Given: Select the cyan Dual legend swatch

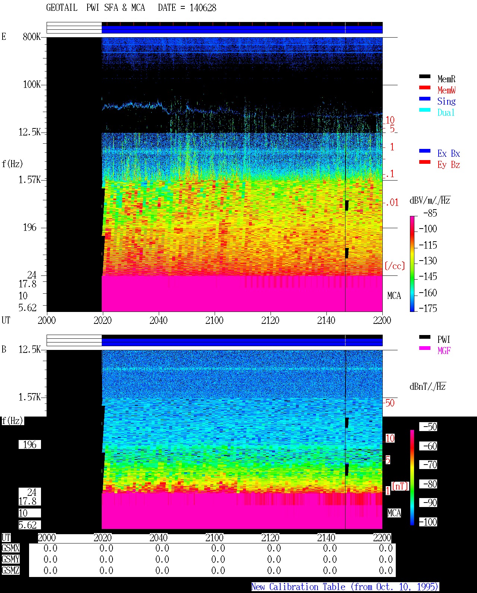Looking at the screenshot, I should [x=425, y=110].
